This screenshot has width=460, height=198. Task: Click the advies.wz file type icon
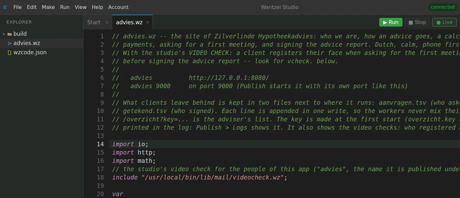10,43
